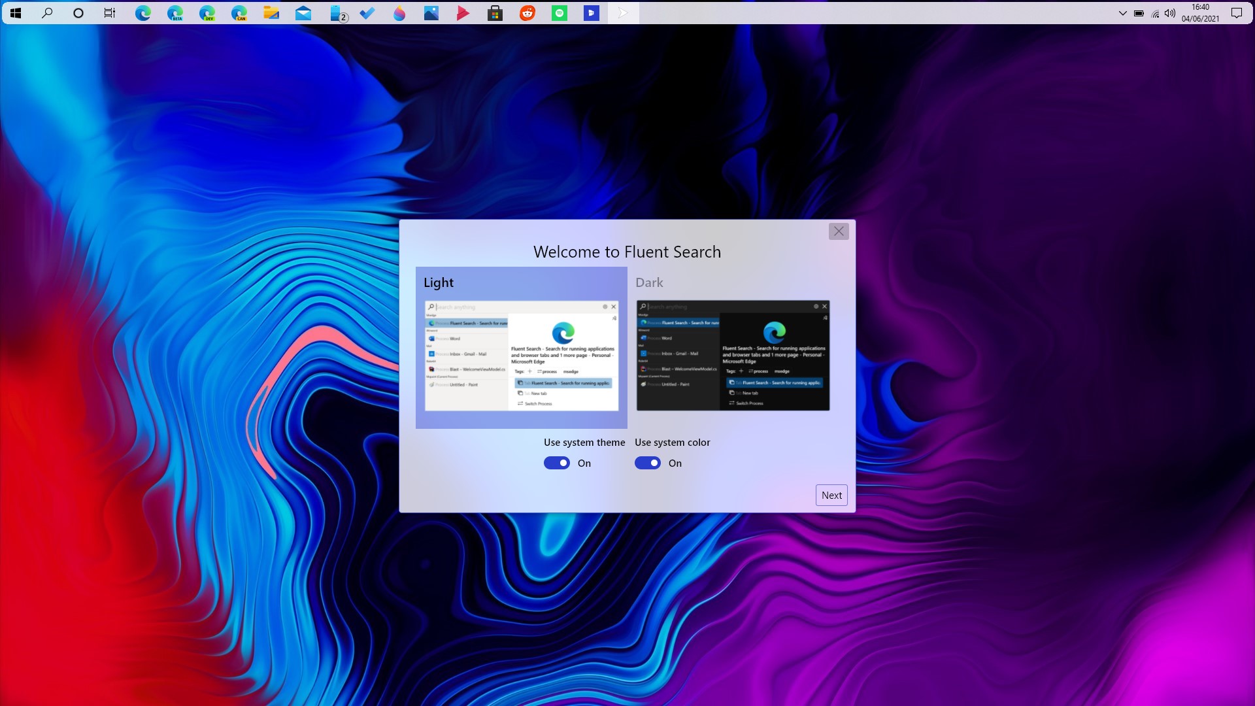Open the Mail app from the taskbar

coord(303,13)
